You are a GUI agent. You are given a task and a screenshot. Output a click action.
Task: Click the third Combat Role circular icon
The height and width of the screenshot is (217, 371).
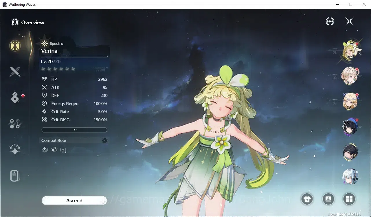click(63, 150)
